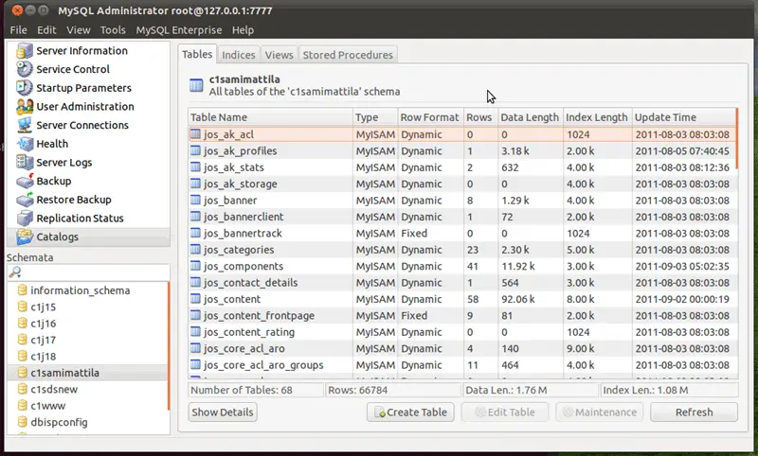Select the c1j17 database icon

click(22, 340)
